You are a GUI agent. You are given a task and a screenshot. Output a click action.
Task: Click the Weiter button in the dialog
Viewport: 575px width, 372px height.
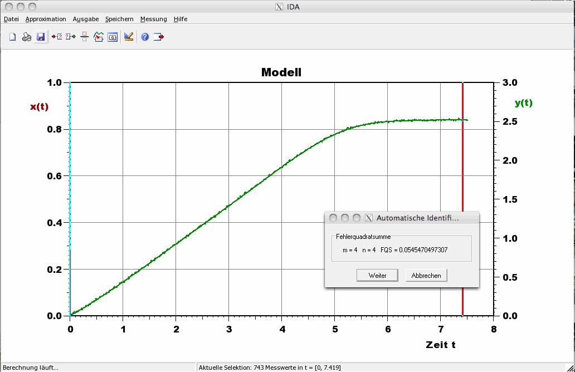click(x=377, y=276)
